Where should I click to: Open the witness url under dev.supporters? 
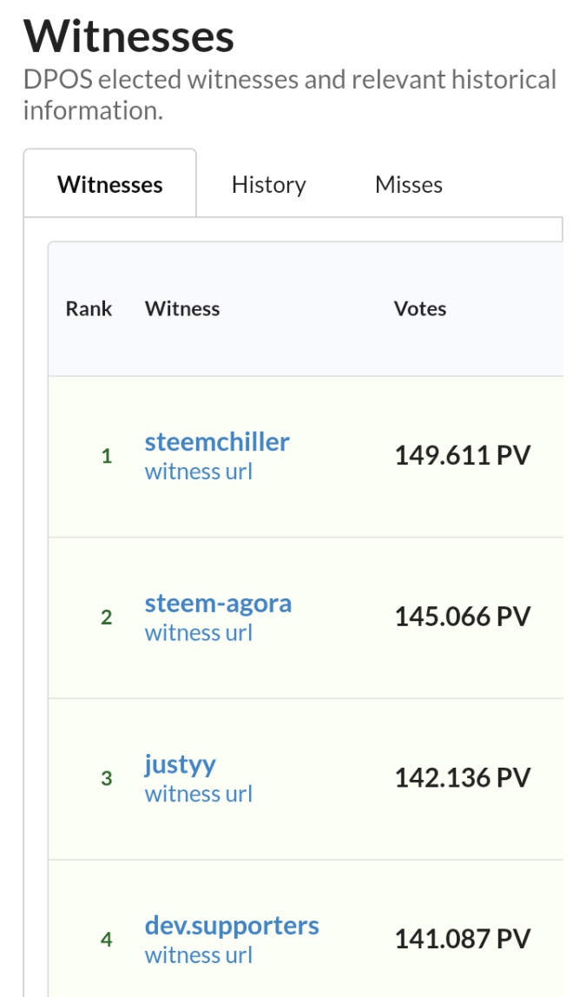click(x=199, y=956)
